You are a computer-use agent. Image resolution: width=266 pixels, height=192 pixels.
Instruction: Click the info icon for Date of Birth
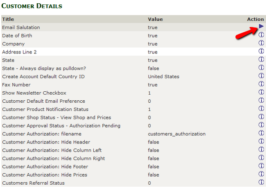point(261,35)
